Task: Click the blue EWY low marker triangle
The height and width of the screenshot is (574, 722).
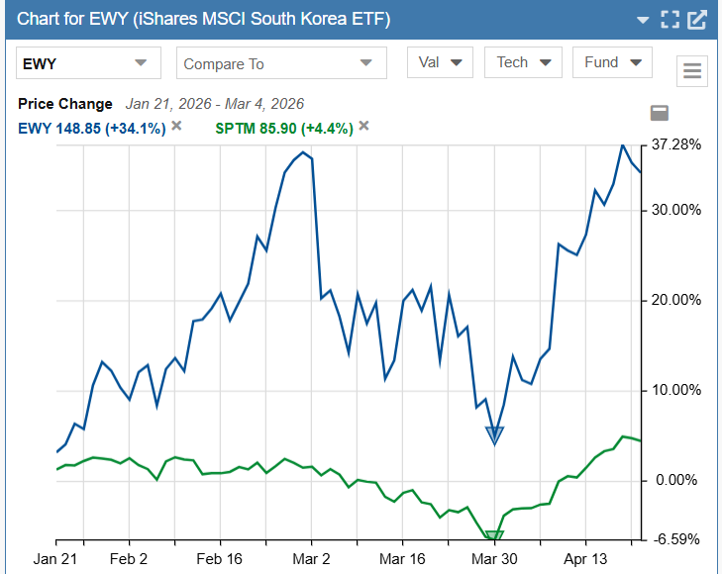Action: (494, 435)
